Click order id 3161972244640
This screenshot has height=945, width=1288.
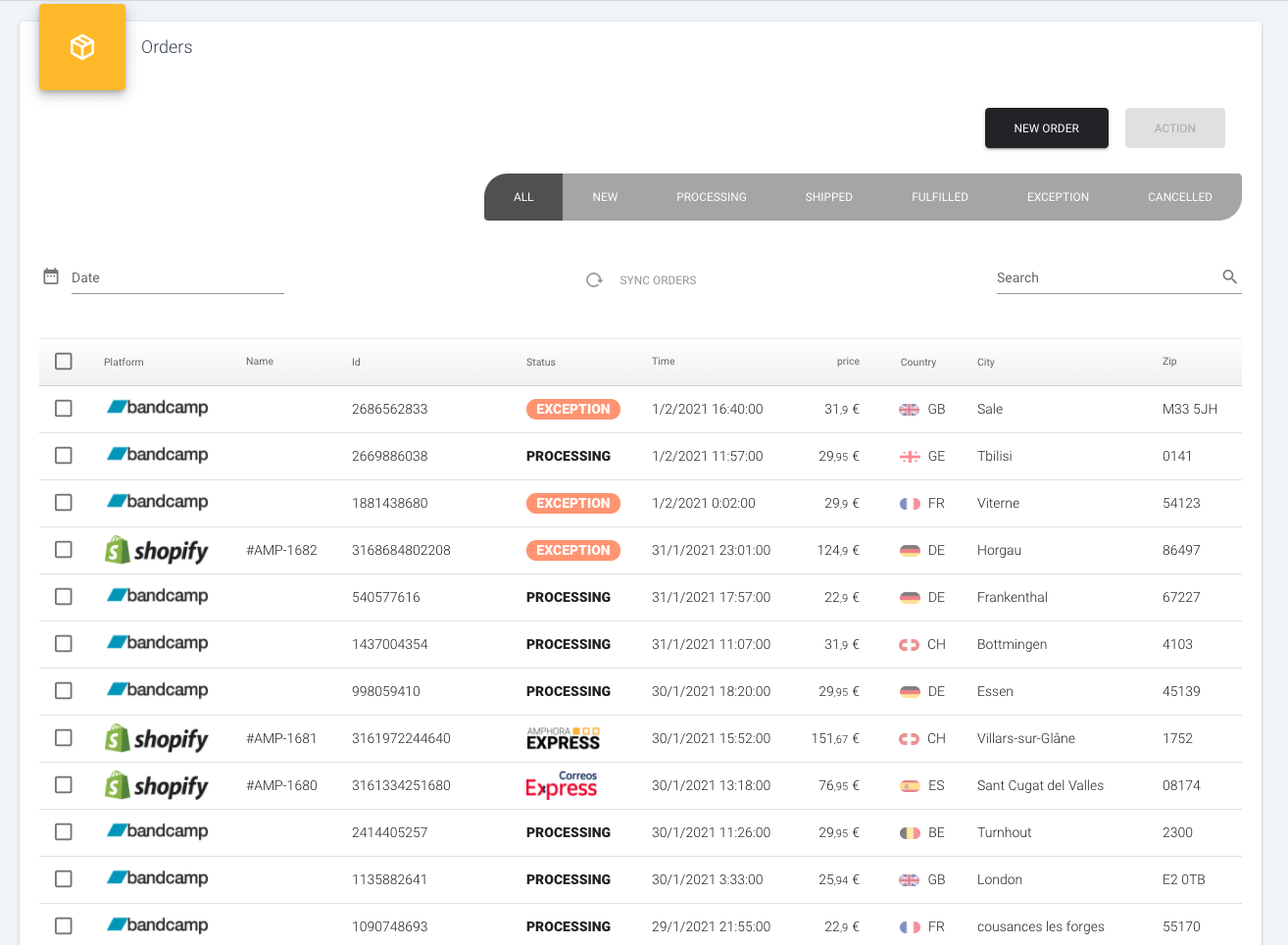point(401,738)
